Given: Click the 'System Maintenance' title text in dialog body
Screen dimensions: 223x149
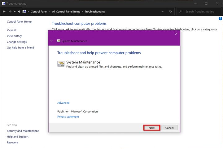Looking at the screenshot, I should [83, 62].
